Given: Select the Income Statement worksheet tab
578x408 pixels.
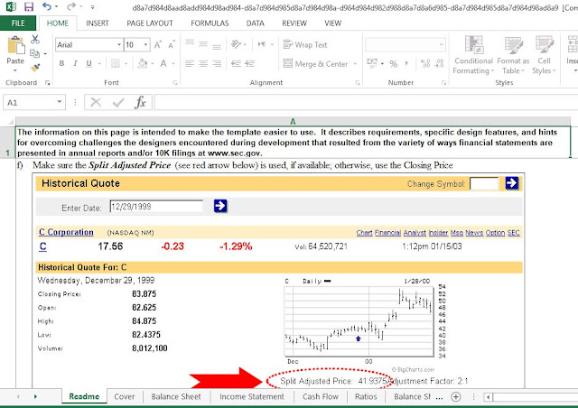Looking at the screenshot, I should point(252,396).
